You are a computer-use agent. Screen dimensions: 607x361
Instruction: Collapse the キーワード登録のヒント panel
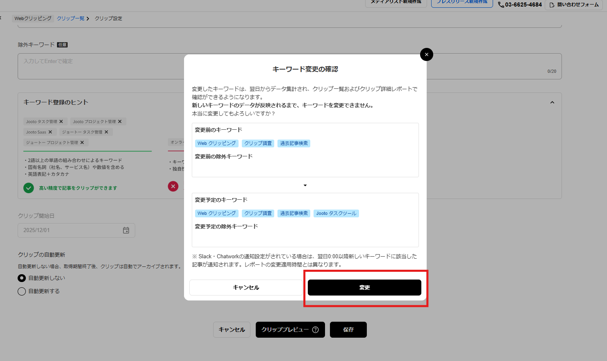point(552,102)
